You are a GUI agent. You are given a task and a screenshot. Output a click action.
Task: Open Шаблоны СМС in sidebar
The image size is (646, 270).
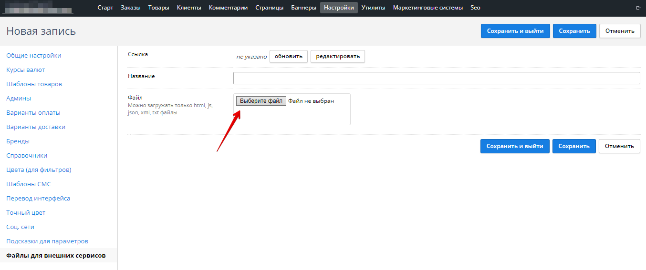29,184
